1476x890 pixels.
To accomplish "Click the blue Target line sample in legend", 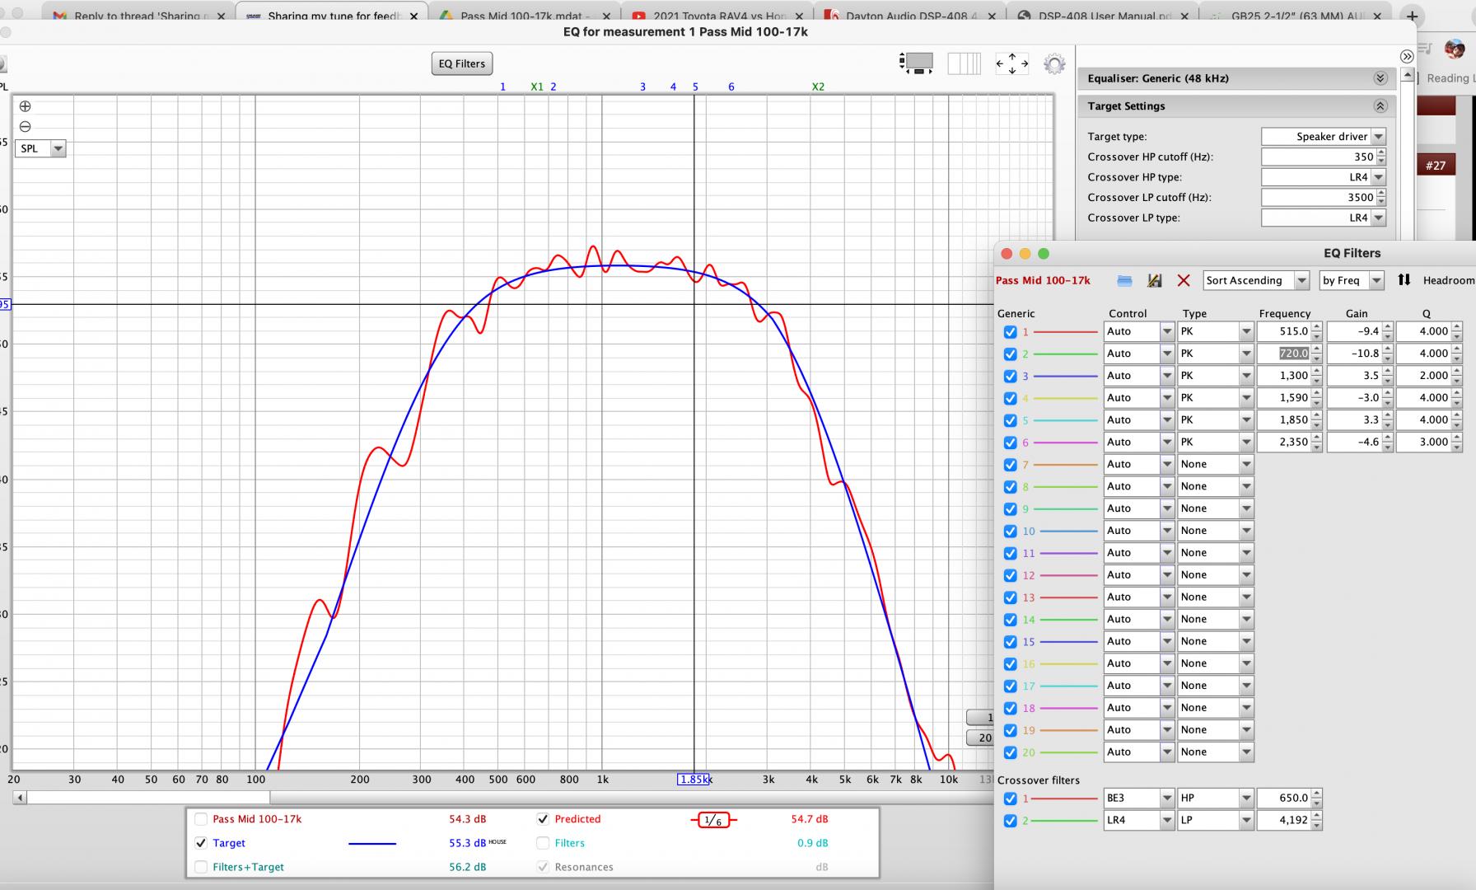I will (x=372, y=844).
